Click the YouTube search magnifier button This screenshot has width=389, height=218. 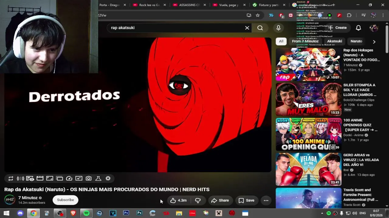260,28
